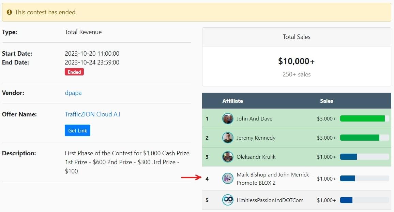
Task: Click the avatar in the rank 3 row
Action: tap(228, 157)
